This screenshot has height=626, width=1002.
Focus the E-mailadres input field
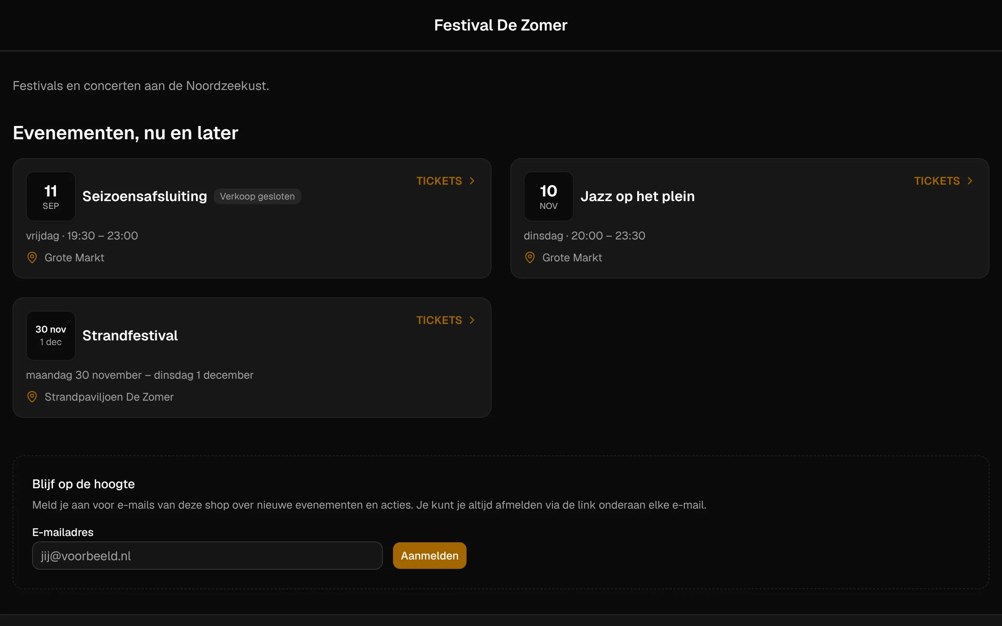point(207,556)
